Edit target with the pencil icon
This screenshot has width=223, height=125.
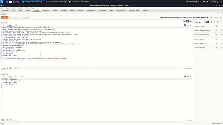pos(211,17)
